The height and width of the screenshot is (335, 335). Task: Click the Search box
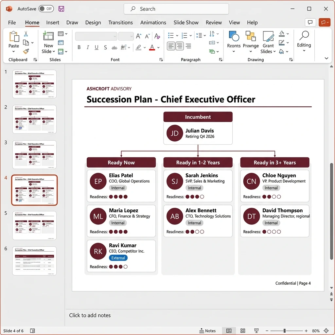pyautogui.click(x=176, y=9)
